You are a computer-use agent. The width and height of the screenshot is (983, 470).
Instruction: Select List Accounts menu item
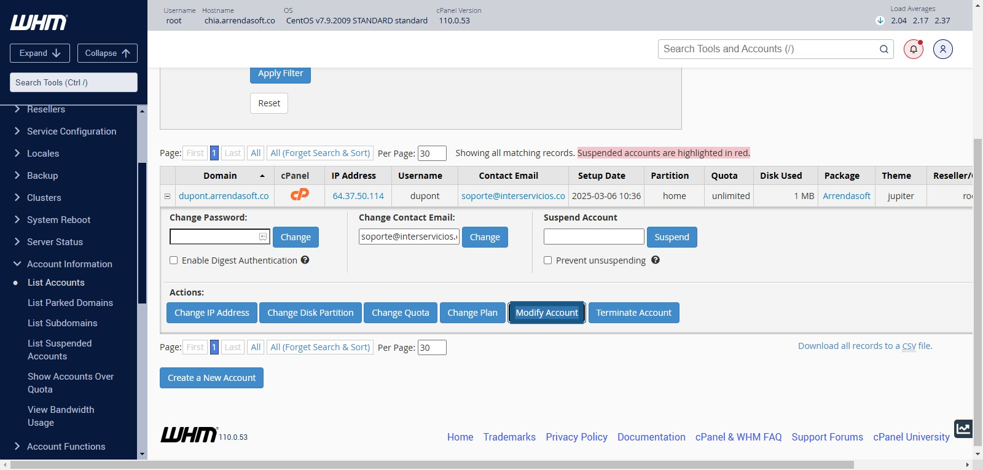pyautogui.click(x=56, y=283)
